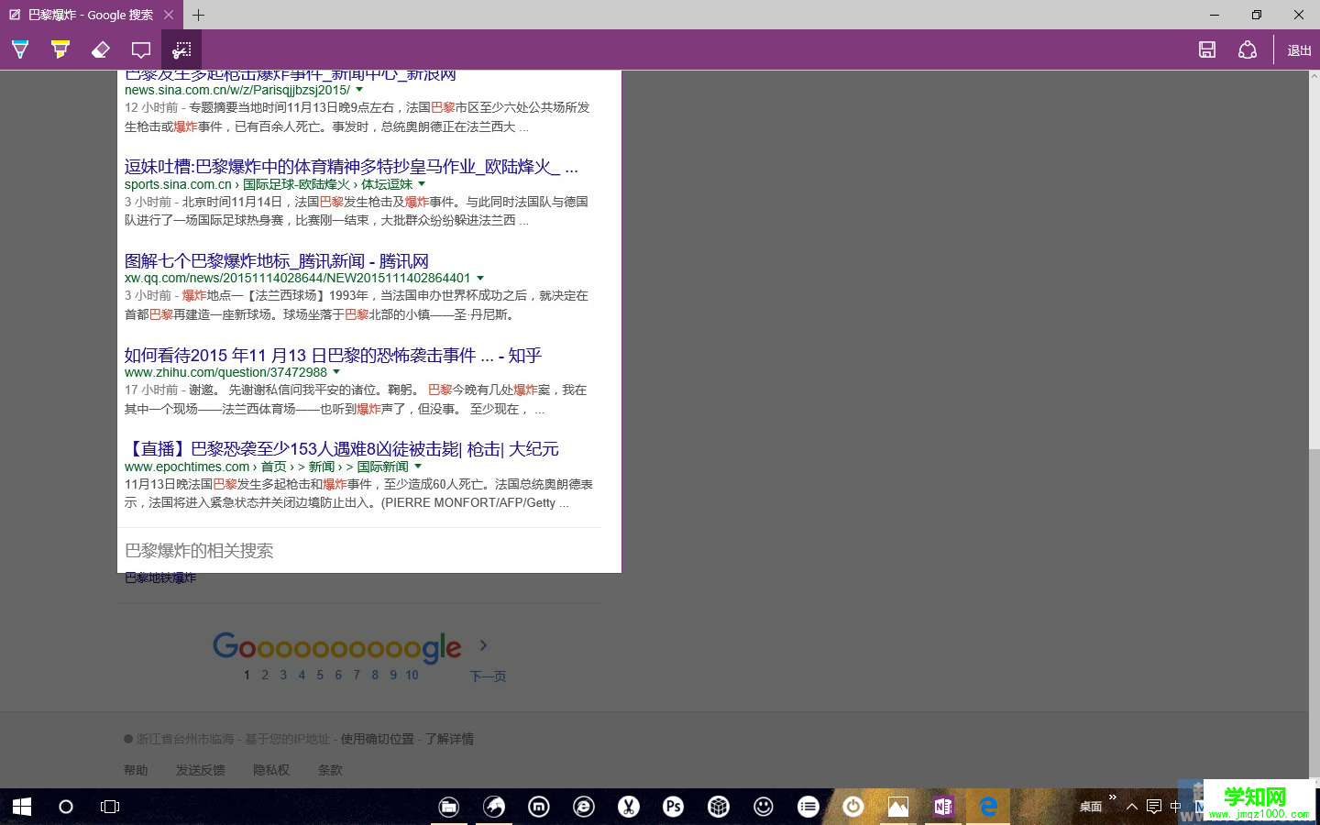The height and width of the screenshot is (825, 1320).
Task: Open the scissors snipping app on taskbar
Action: click(629, 807)
